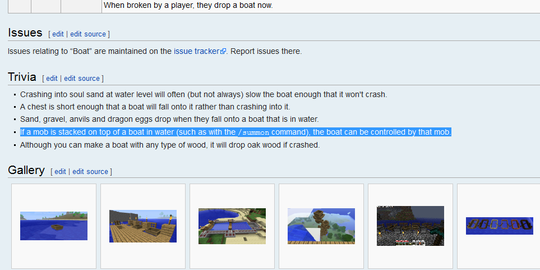Image resolution: width=540 pixels, height=270 pixels.
Task: Open the issue tracker link
Action: point(197,52)
